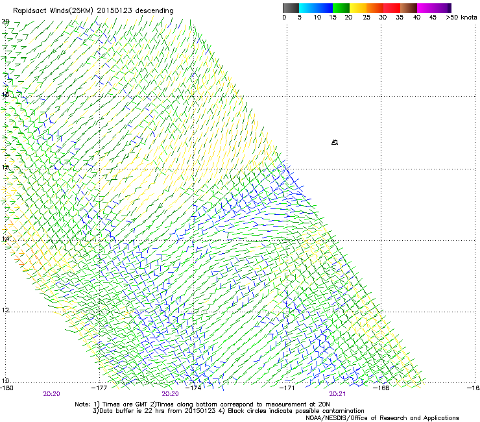This screenshot has height=422, width=480.
Task: Click the legend scale value "30"
Action: [383, 18]
